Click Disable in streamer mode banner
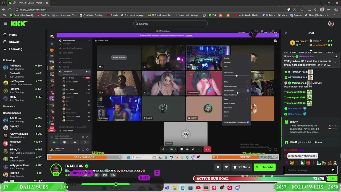 (x=189, y=35)
